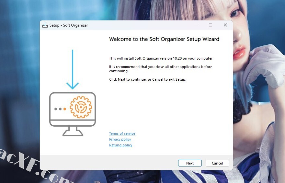Click the 'Setup - Soft Organizer' window title
Image resolution: width=285 pixels, height=183 pixels.
(69, 25)
